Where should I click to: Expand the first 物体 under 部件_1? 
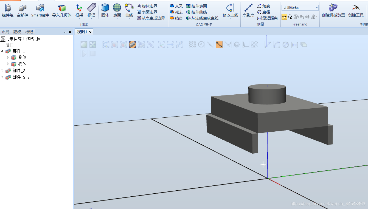point(8,57)
